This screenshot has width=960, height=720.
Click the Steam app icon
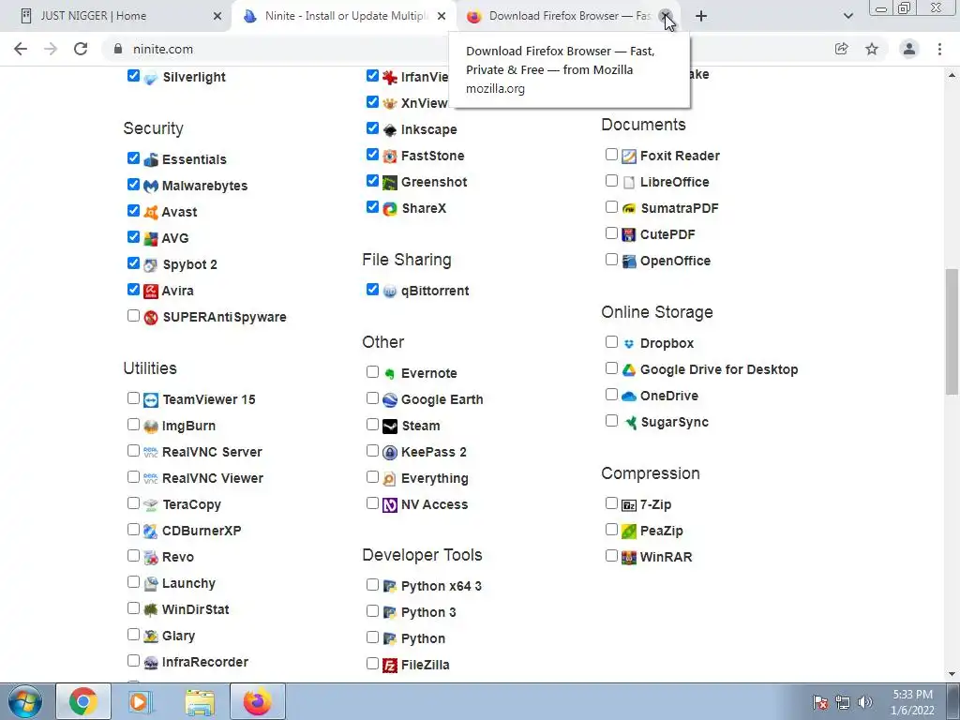pos(390,427)
